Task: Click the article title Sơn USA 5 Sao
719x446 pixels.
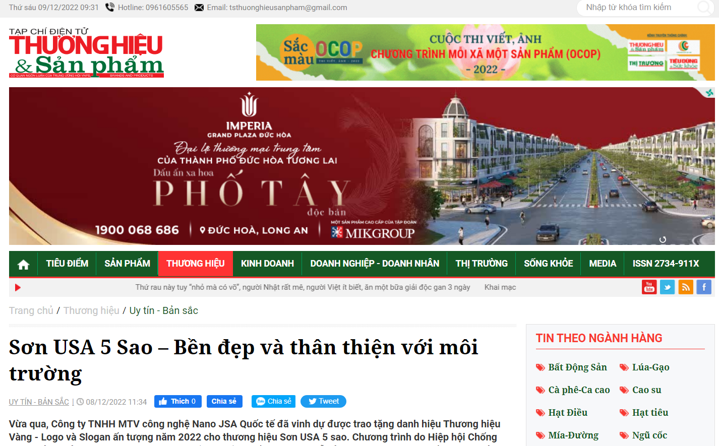Action: [244, 360]
